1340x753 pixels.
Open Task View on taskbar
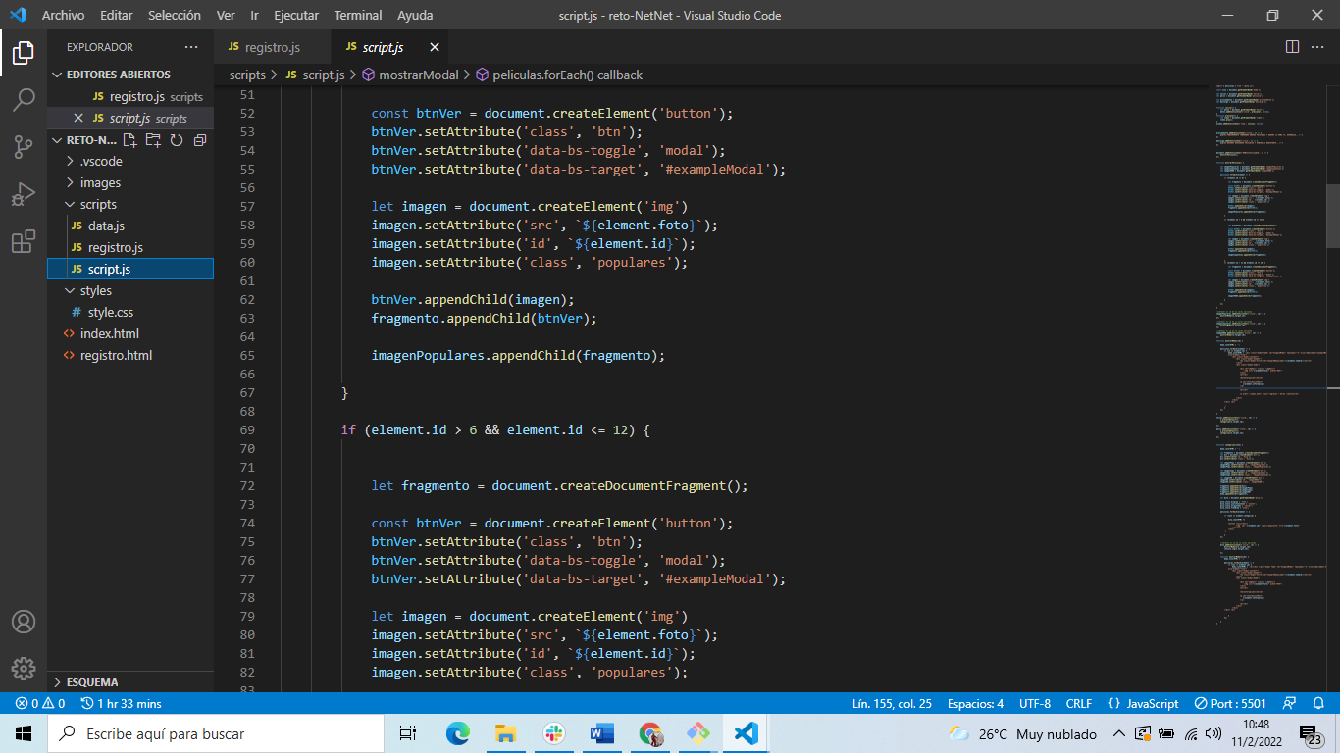[408, 733]
